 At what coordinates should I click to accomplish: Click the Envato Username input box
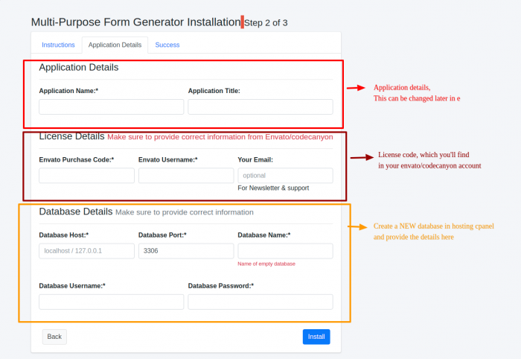tap(186, 176)
